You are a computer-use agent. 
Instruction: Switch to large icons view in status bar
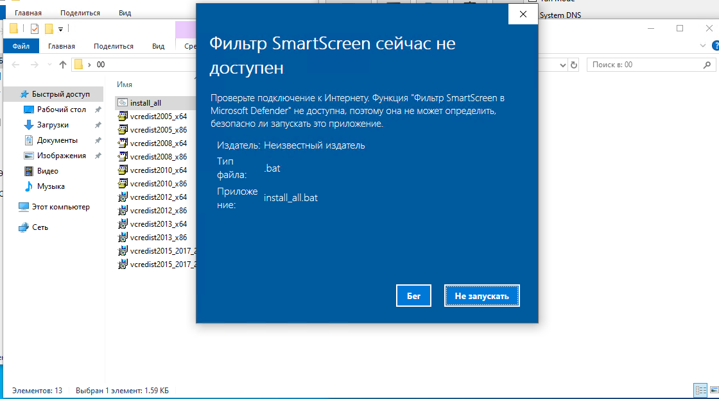tap(714, 390)
